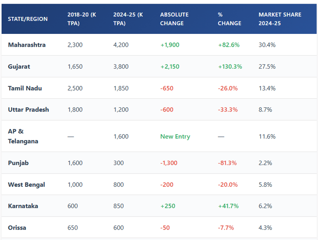318x240 pixels.
Task: Select Maharashtra's 30.4% market share cell
Action: (267, 45)
